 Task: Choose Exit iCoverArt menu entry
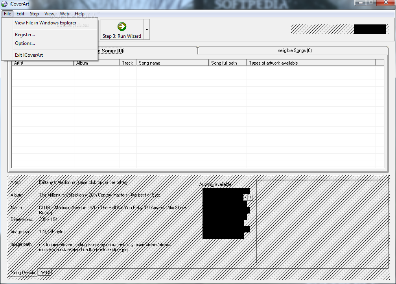point(49,55)
